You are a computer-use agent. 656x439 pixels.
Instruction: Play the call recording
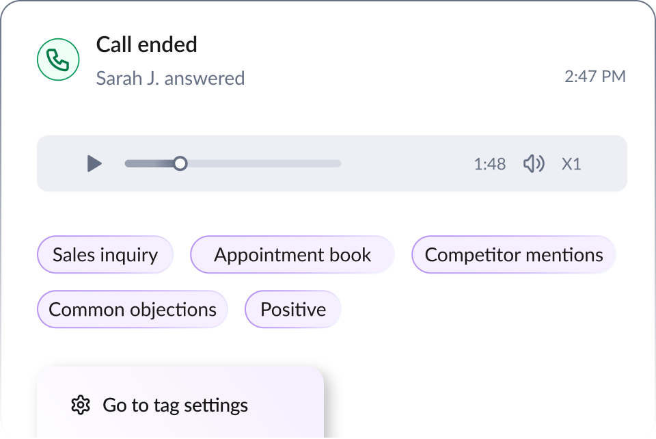(94, 163)
